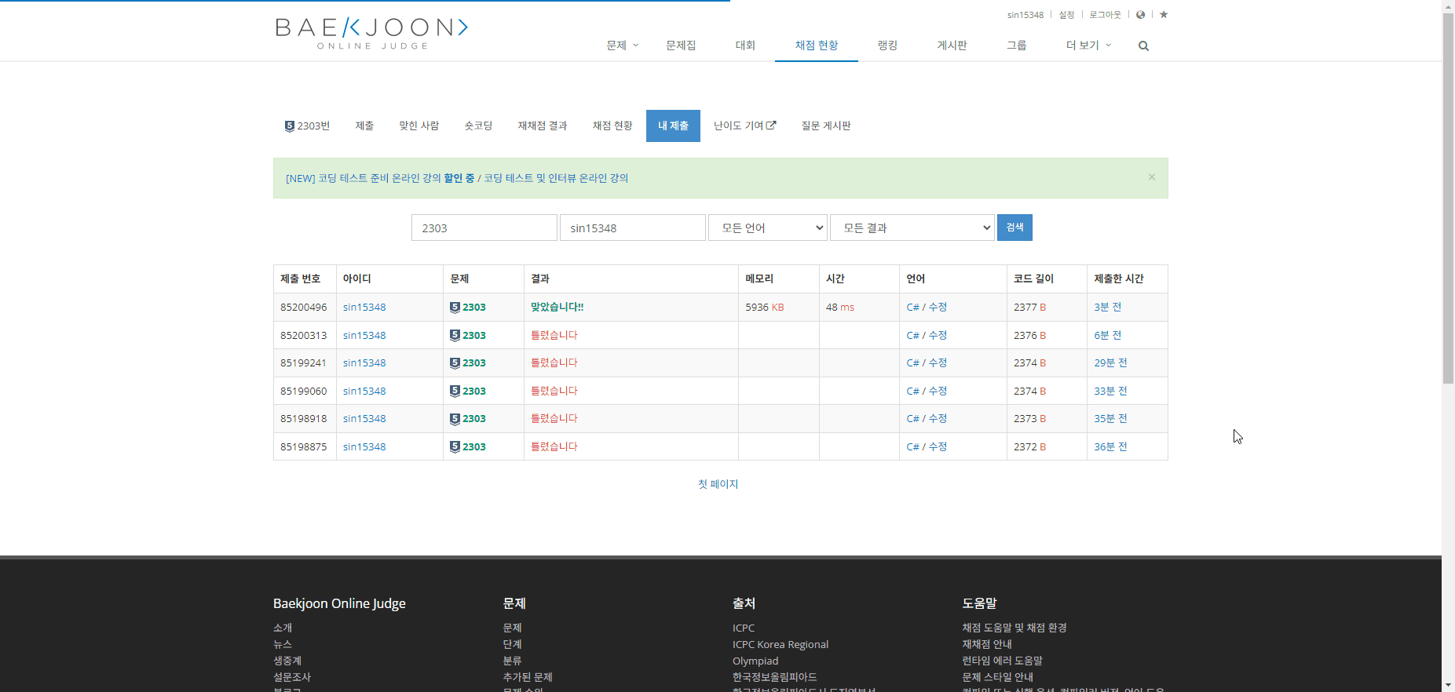
Task: Dismiss the green announcement banner
Action: (1152, 177)
